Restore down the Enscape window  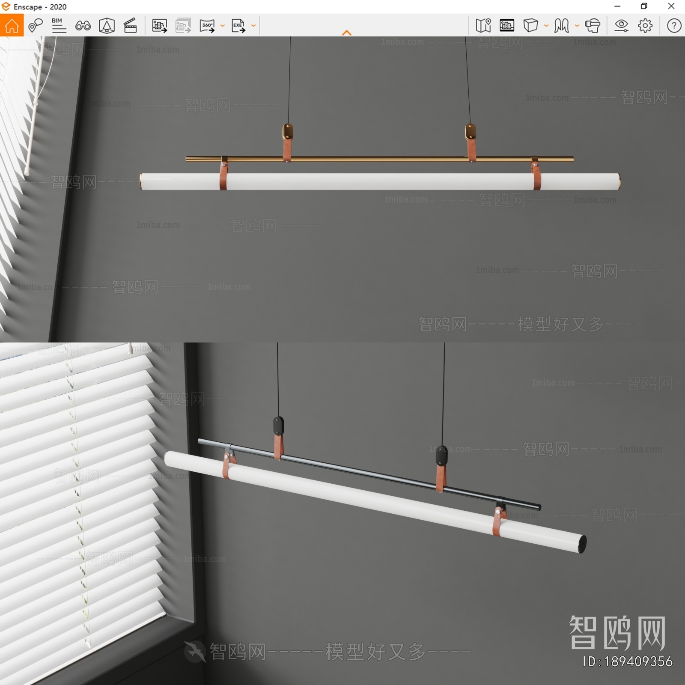[x=644, y=6]
